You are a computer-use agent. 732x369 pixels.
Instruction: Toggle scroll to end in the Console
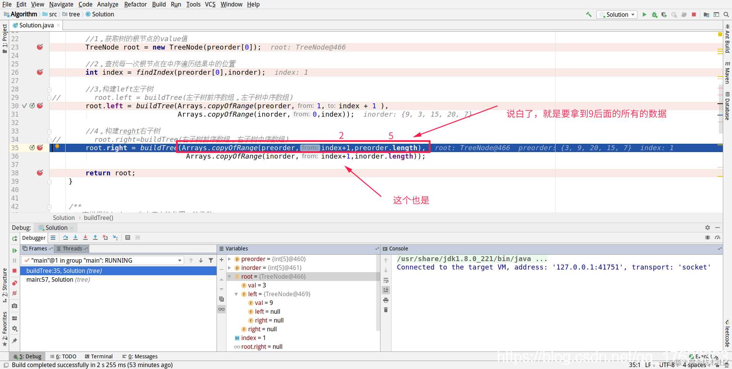(386, 290)
